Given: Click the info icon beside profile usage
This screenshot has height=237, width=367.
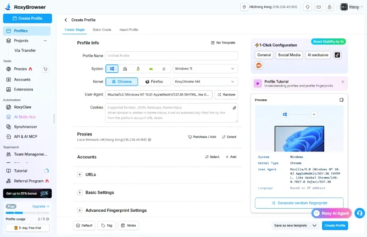Looking at the screenshot, I should coord(48,219).
